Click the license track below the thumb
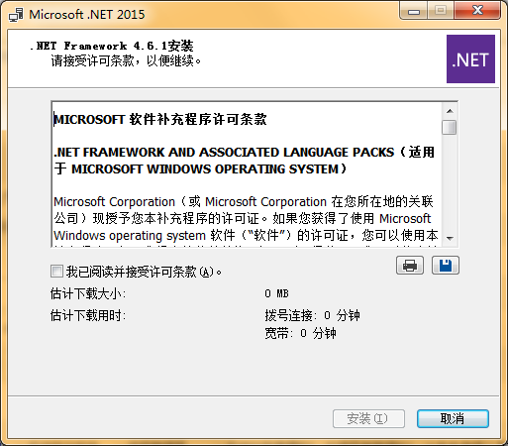 tap(450, 182)
